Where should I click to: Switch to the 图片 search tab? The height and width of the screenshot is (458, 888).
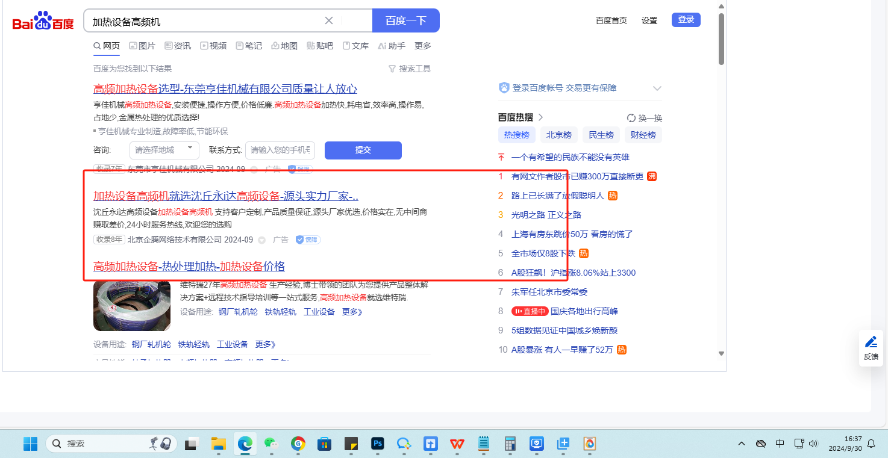142,46
